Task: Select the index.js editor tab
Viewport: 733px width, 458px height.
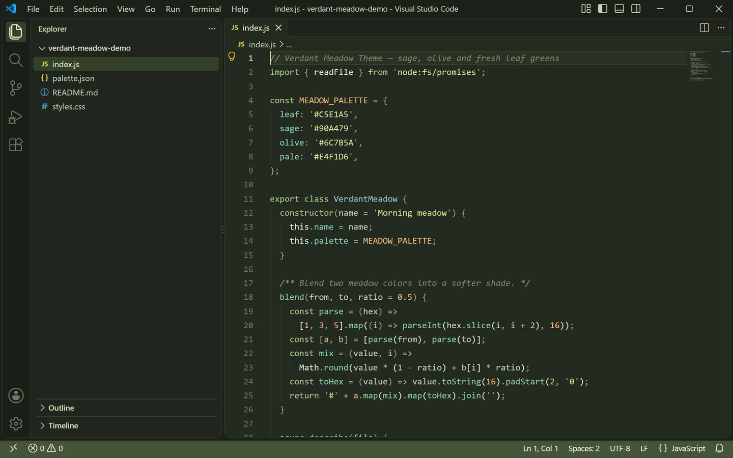Action: click(x=256, y=28)
